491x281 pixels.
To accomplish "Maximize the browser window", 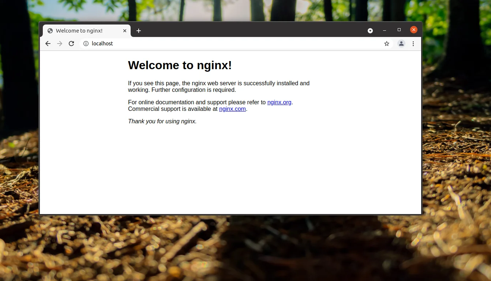I will 399,30.
